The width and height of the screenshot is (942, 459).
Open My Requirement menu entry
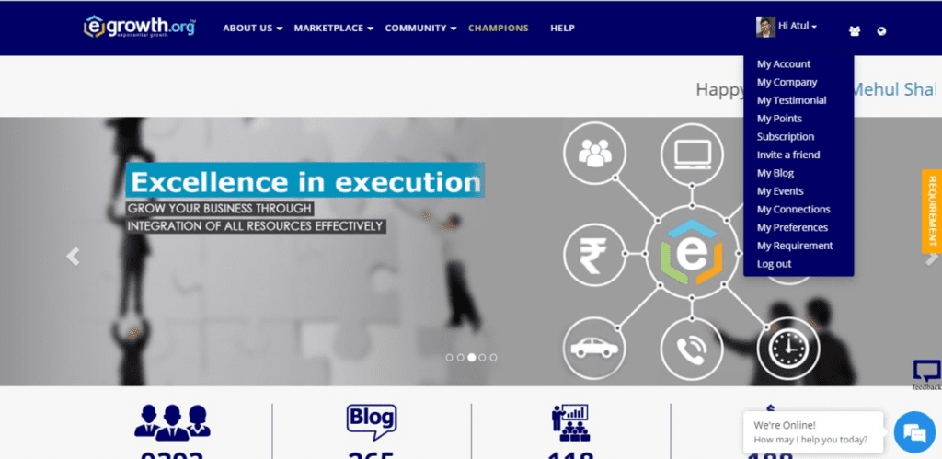click(795, 245)
